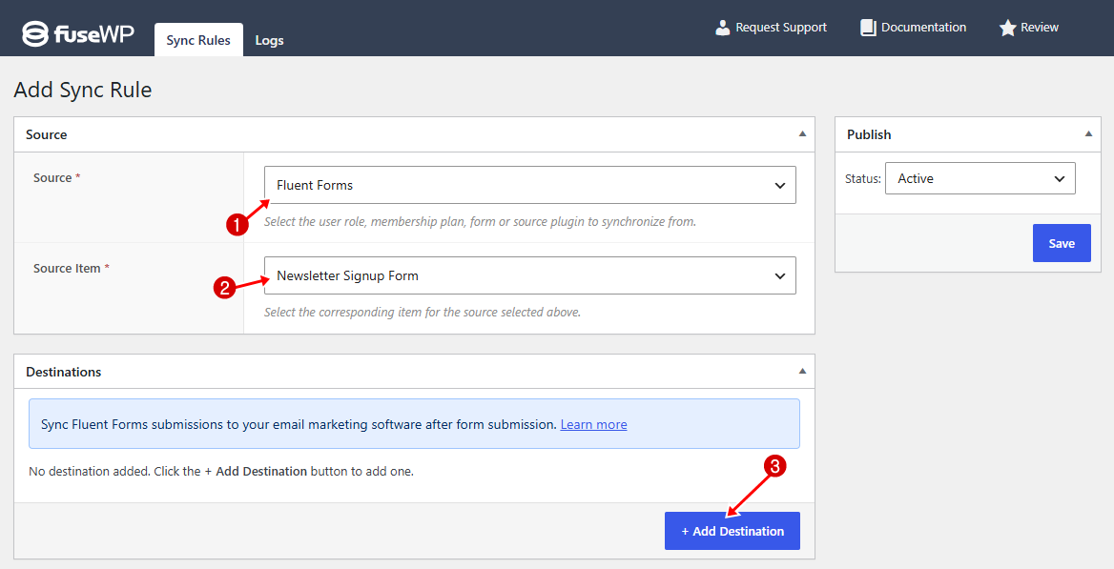
Task: Click the Request Support person icon
Action: (x=723, y=28)
